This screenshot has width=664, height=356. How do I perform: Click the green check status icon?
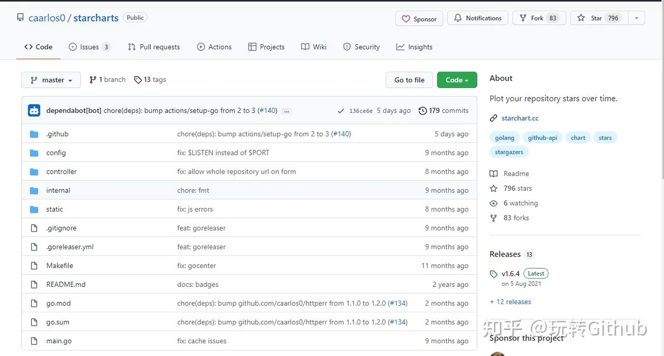[341, 111]
